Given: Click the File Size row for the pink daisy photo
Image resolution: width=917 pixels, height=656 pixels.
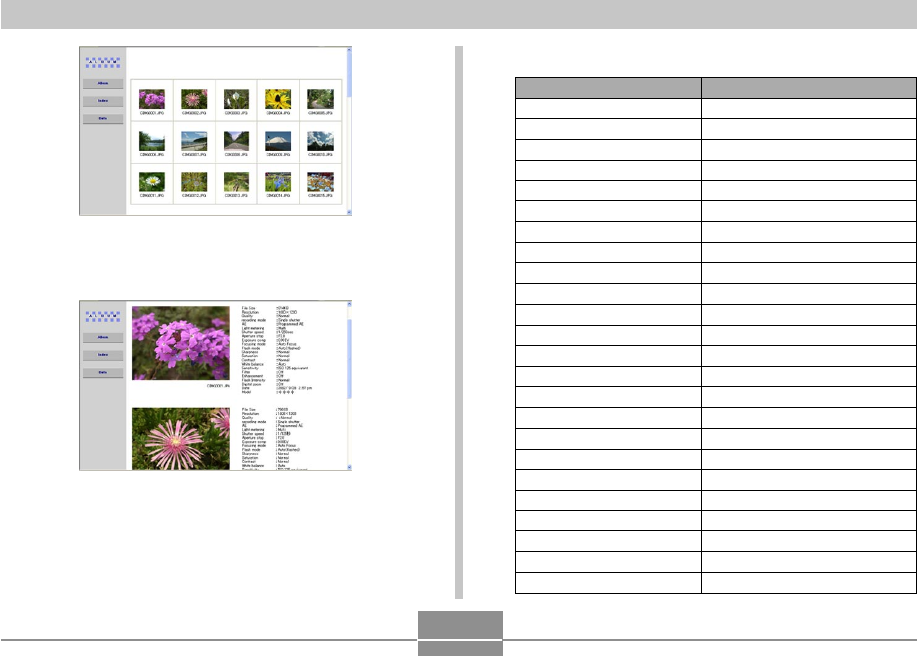Looking at the screenshot, I should tap(265, 409).
